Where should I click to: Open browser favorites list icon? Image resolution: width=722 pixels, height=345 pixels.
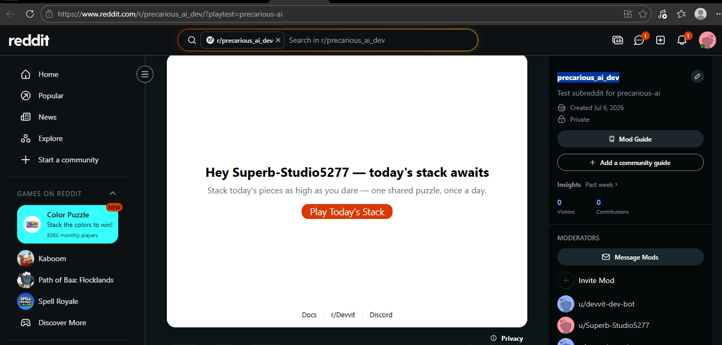[681, 14]
